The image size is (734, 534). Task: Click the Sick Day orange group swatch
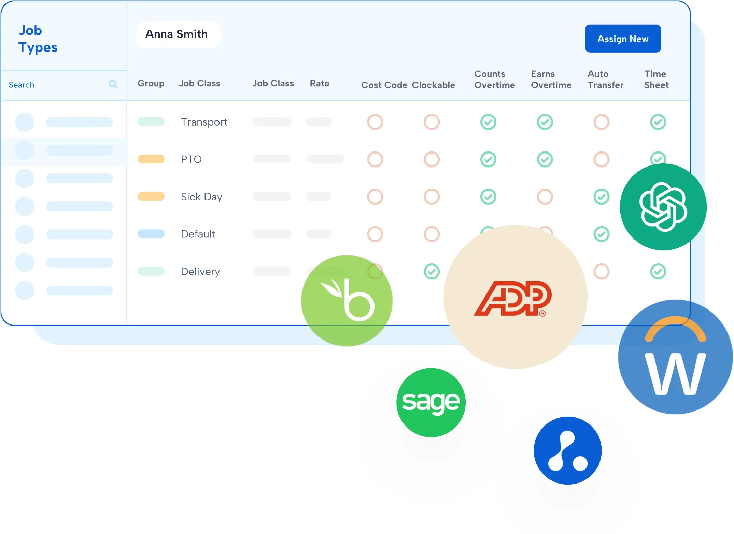151,197
